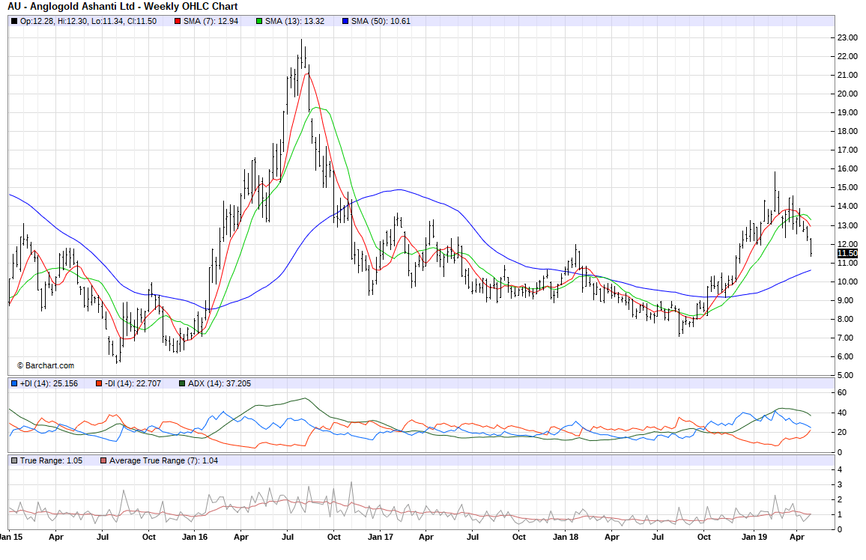Viewport: 866px width, 560px height.
Task: Click the 'True Range: 1.05' label
Action: coord(52,460)
